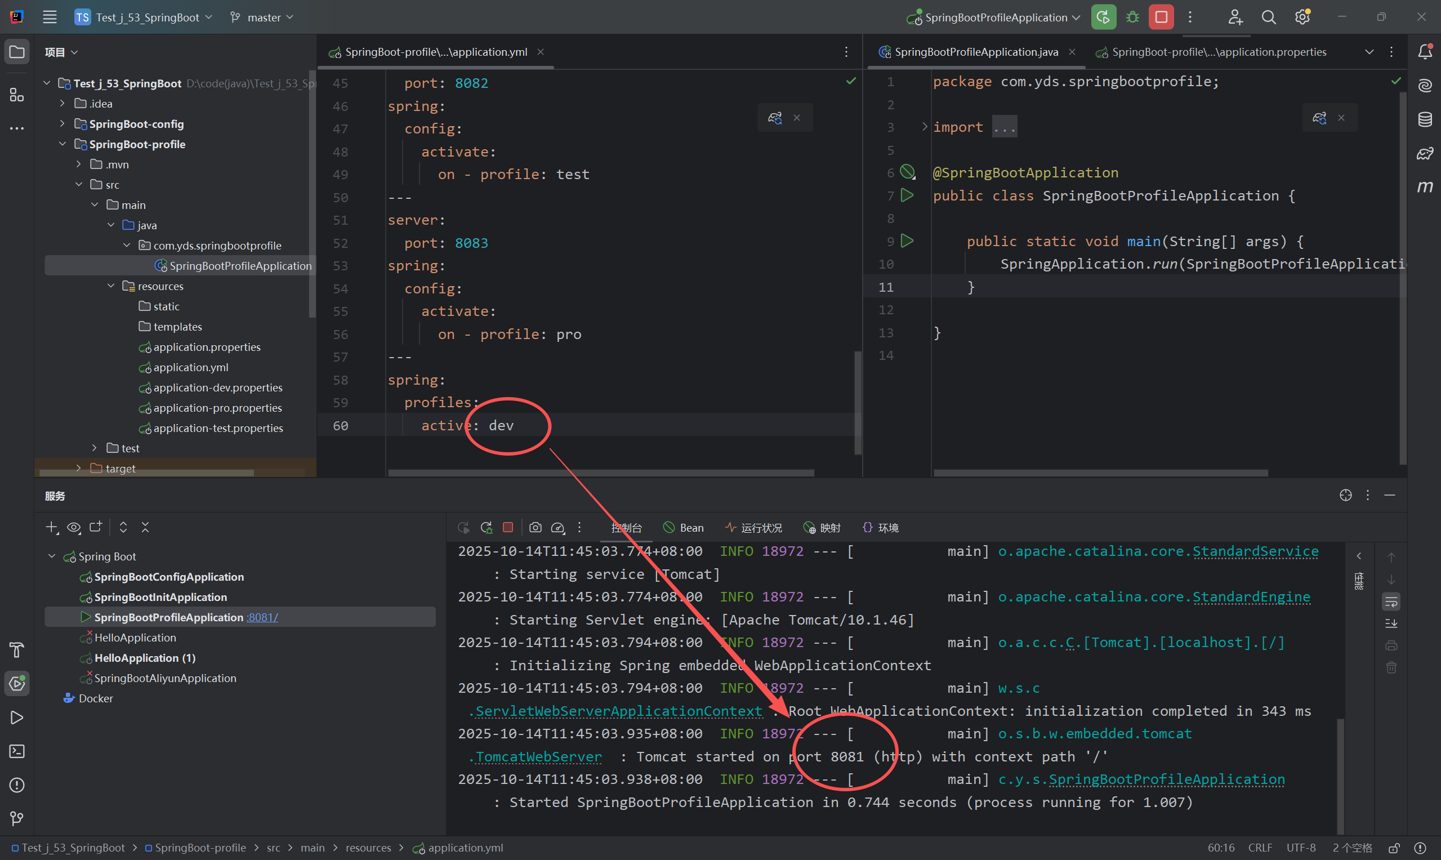1441x860 pixels.
Task: Click the yml editor horizontal scrollbar
Action: click(x=600, y=473)
